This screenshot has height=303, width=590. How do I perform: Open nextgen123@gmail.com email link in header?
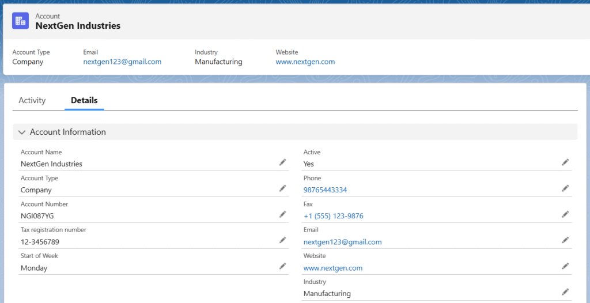(122, 62)
